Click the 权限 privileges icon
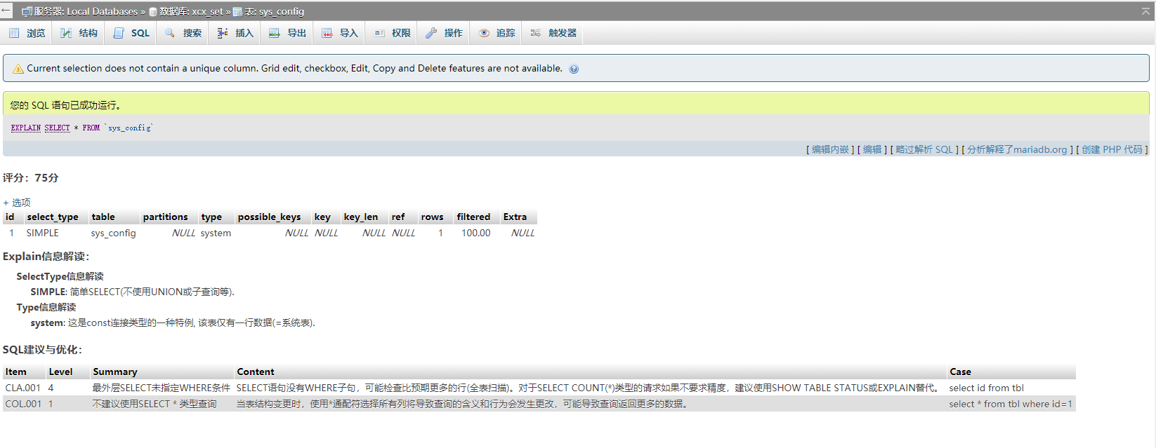The image size is (1156, 448). click(x=379, y=33)
